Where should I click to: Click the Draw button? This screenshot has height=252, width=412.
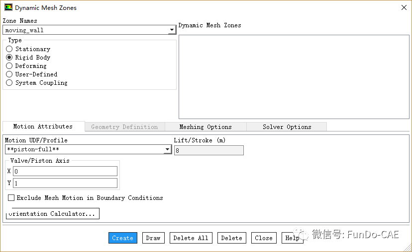pyautogui.click(x=153, y=238)
